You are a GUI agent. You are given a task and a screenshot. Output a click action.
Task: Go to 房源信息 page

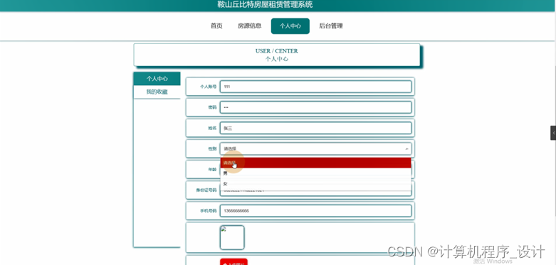tap(250, 26)
